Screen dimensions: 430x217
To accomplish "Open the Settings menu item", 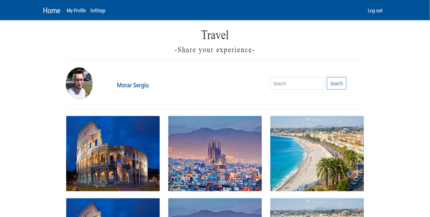I will click(98, 10).
